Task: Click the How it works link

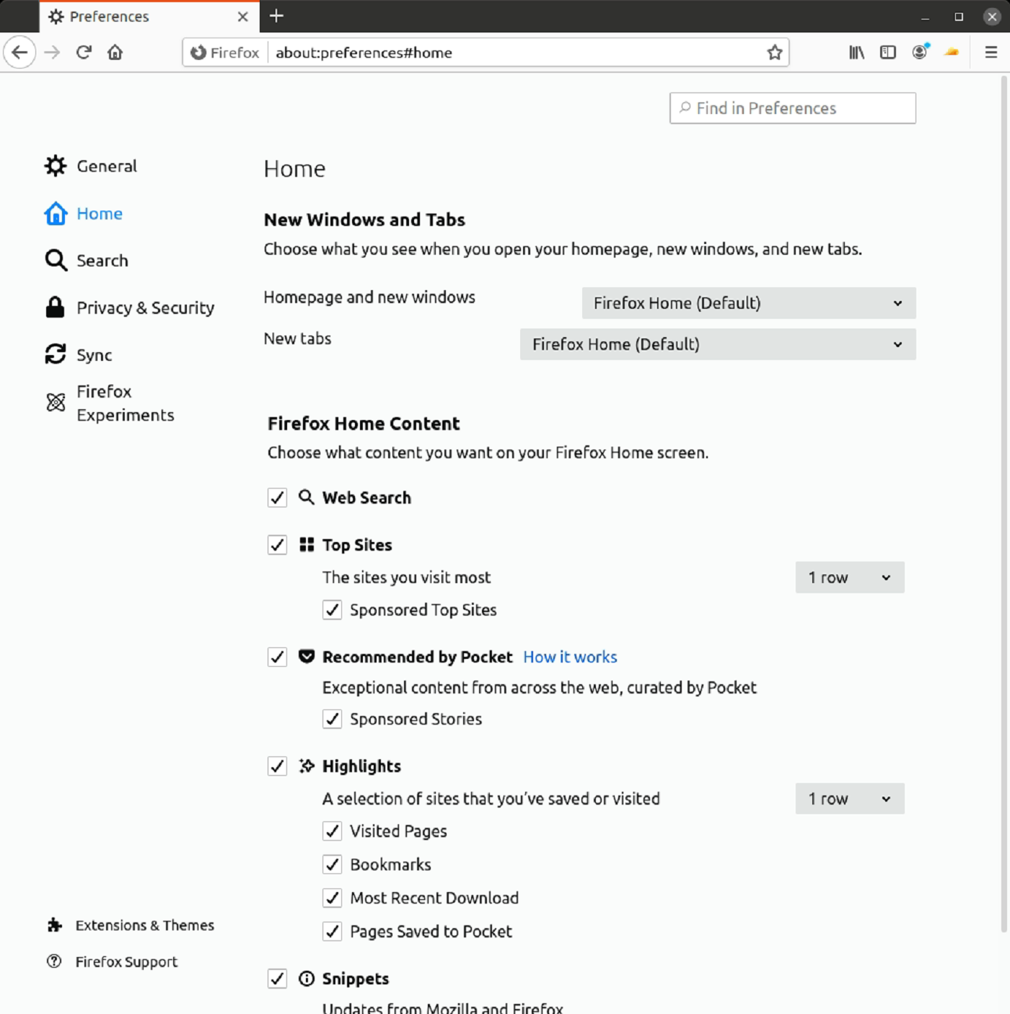Action: pyautogui.click(x=570, y=657)
